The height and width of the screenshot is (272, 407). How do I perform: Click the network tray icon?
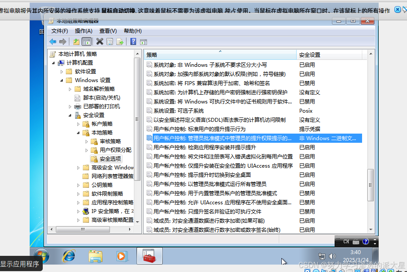322,256
